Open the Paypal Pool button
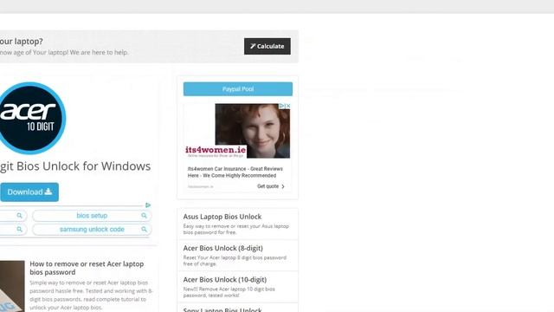Screen dimensions: 554x312 click(x=238, y=89)
